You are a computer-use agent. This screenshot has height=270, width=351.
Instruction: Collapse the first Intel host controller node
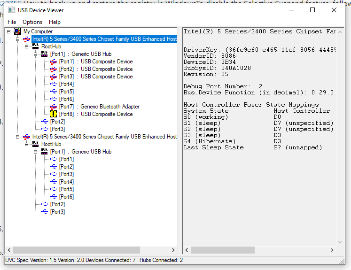coord(18,39)
